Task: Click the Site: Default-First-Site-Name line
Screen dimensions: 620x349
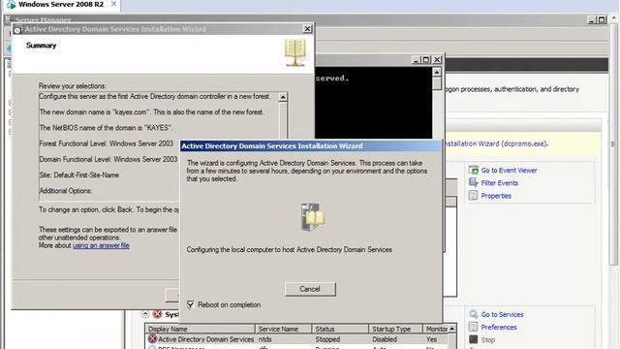Action: point(79,174)
